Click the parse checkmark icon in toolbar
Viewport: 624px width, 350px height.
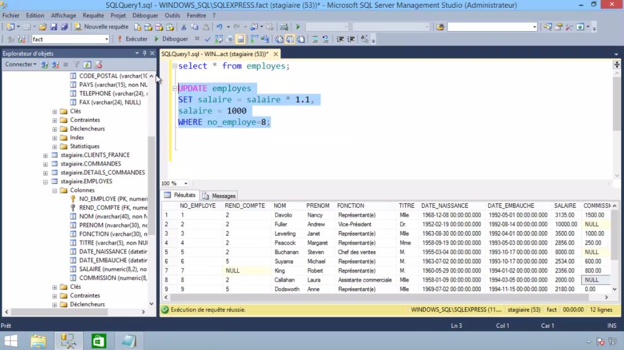coord(207,38)
